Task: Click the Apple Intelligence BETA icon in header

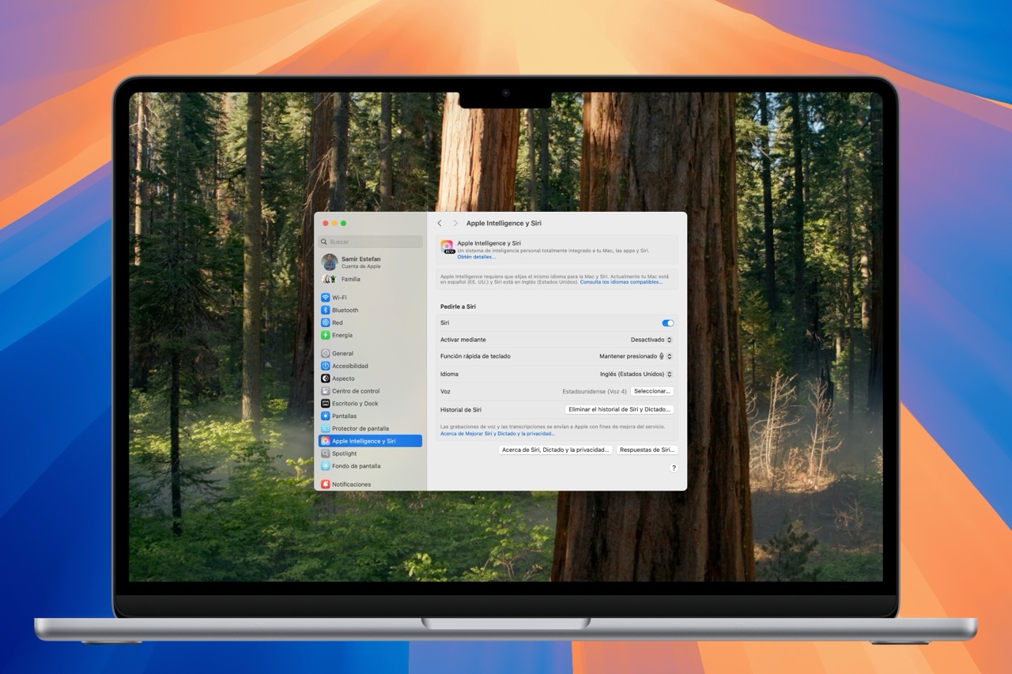Action: coord(447,247)
